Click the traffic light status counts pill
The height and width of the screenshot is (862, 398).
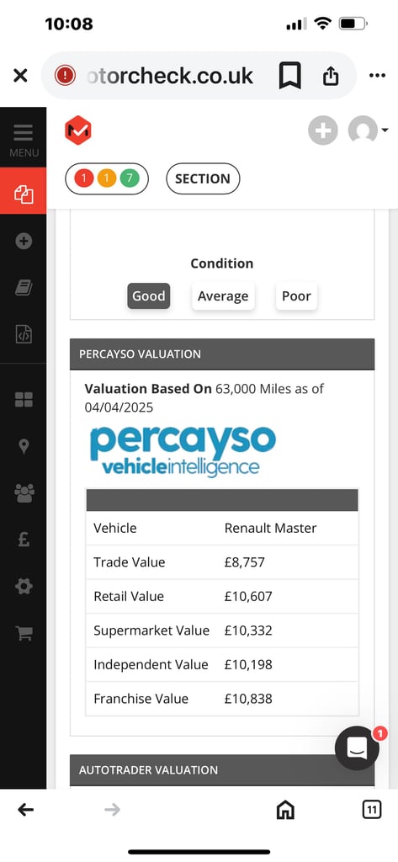pyautogui.click(x=107, y=178)
